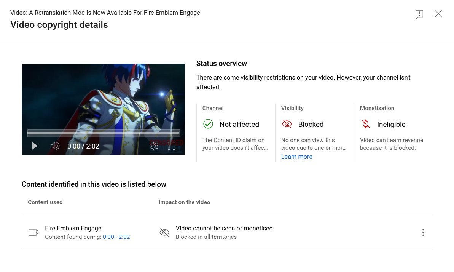454x272 pixels.
Task: Click the video progress bar
Action: point(104,133)
